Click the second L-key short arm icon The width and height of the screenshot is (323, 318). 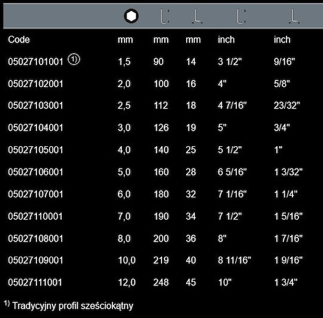pos(197,16)
